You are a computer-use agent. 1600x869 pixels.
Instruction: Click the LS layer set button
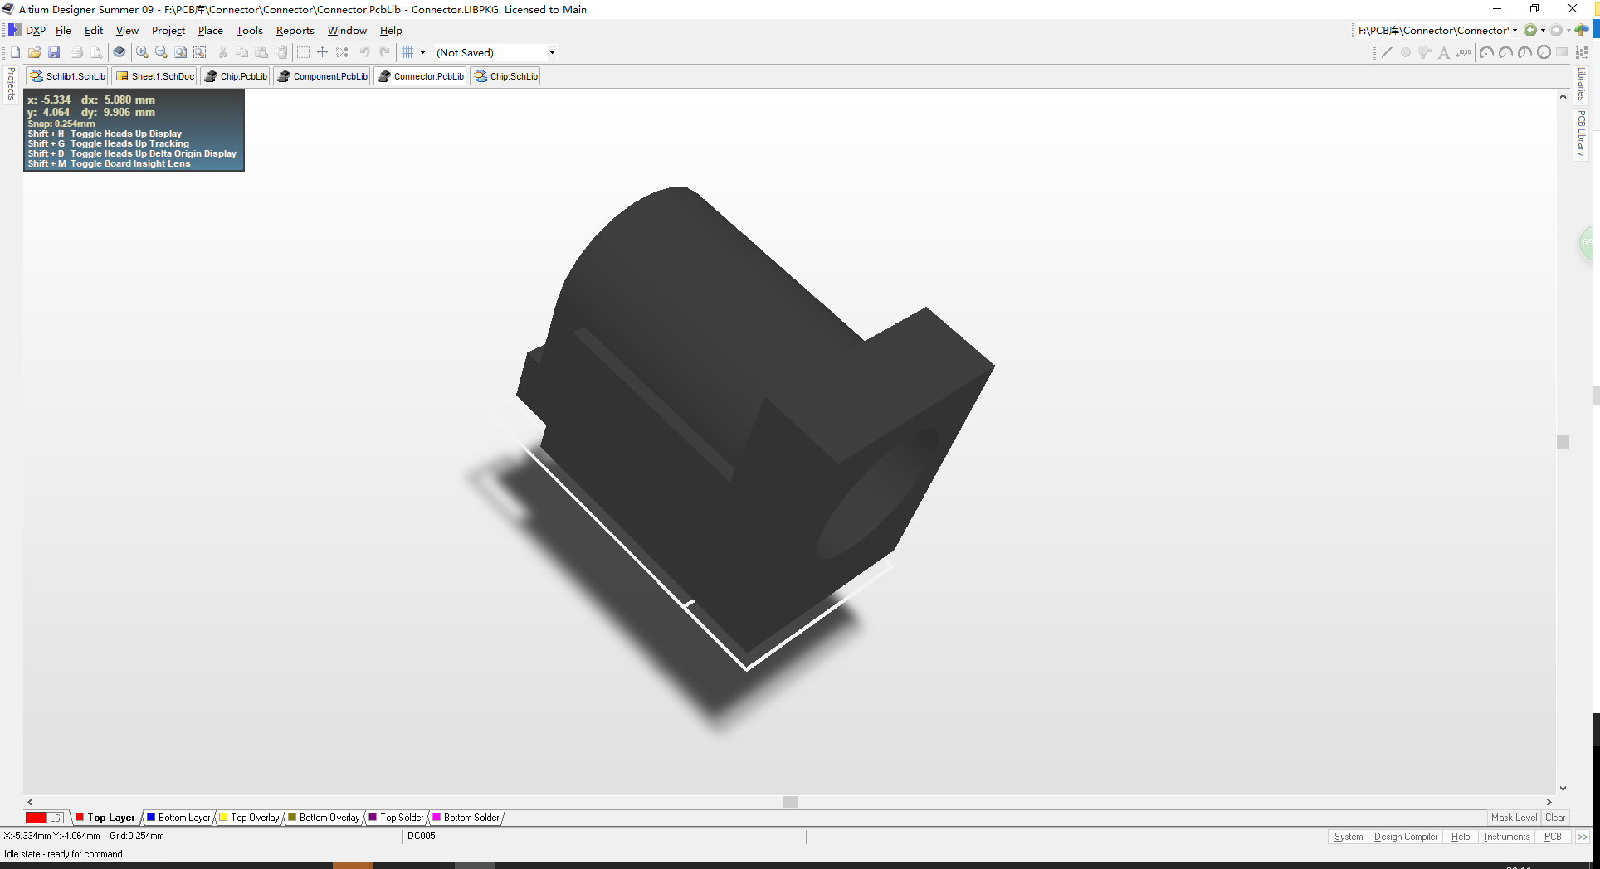click(56, 818)
